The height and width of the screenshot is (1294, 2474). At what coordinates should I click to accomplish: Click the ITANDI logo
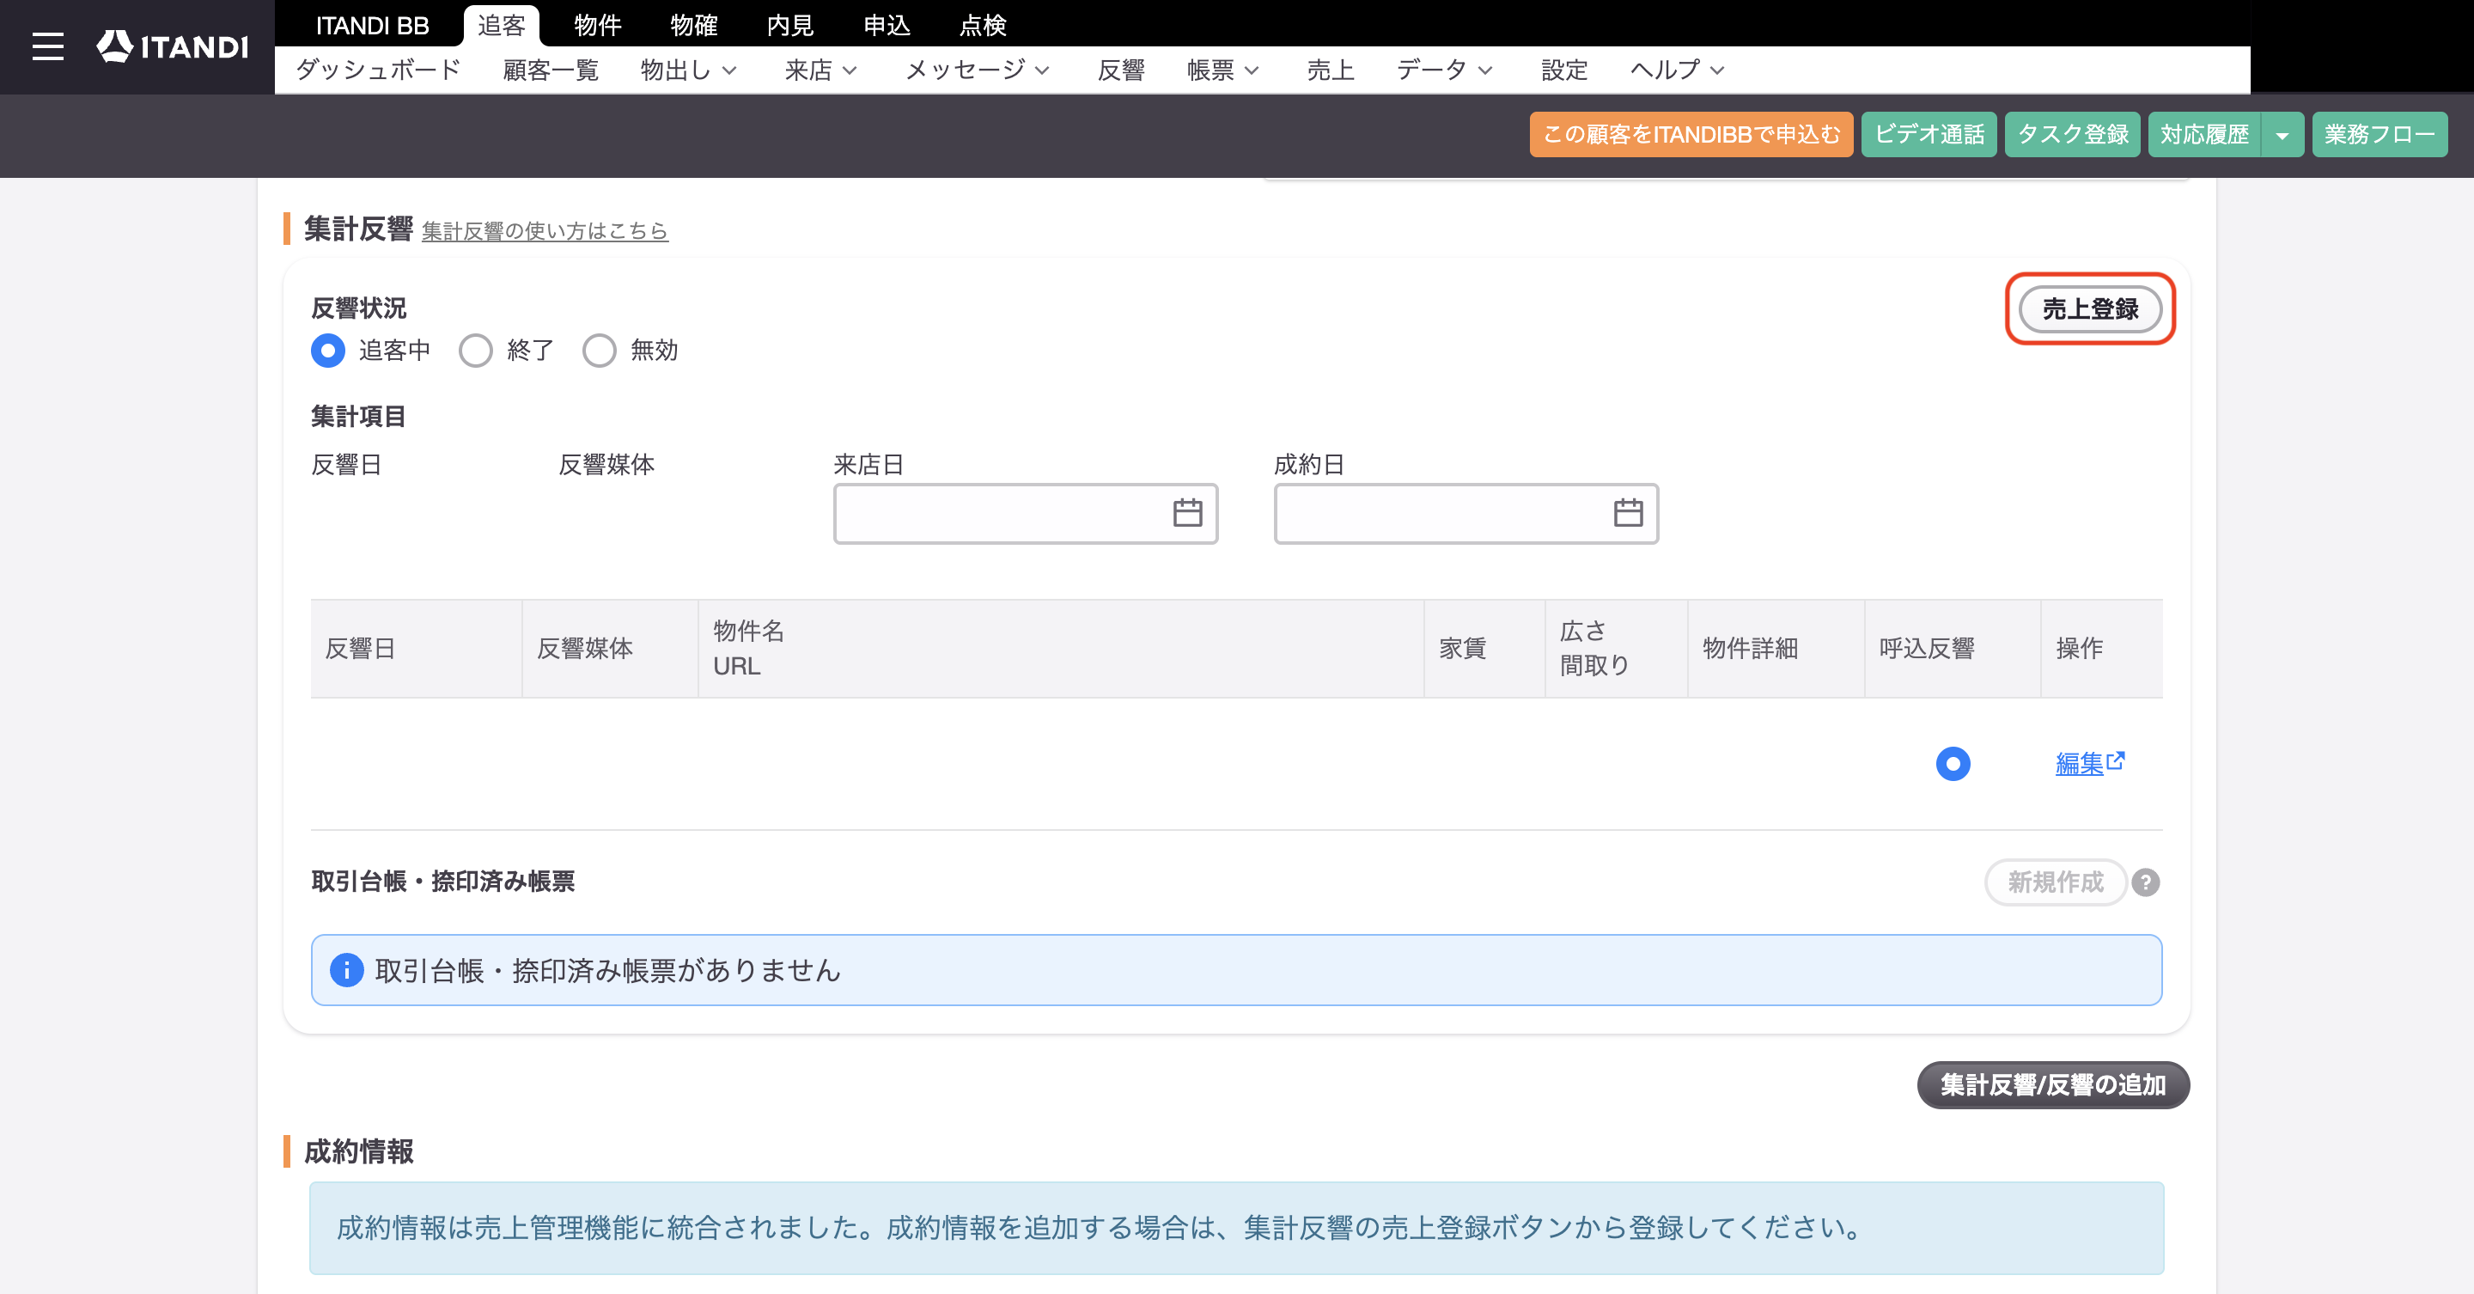[x=173, y=46]
